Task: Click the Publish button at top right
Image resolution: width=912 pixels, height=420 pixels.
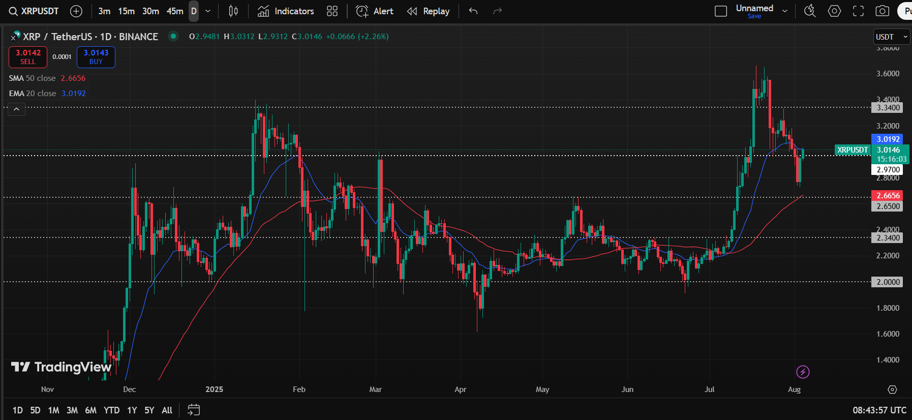Action: click(905, 11)
